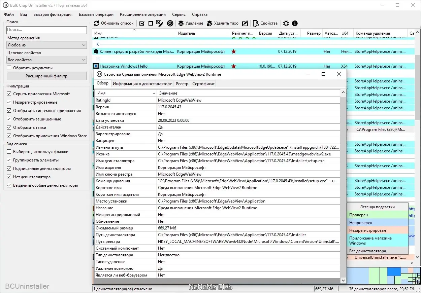Open settings with the gear toolbar icon

[x=286, y=23]
